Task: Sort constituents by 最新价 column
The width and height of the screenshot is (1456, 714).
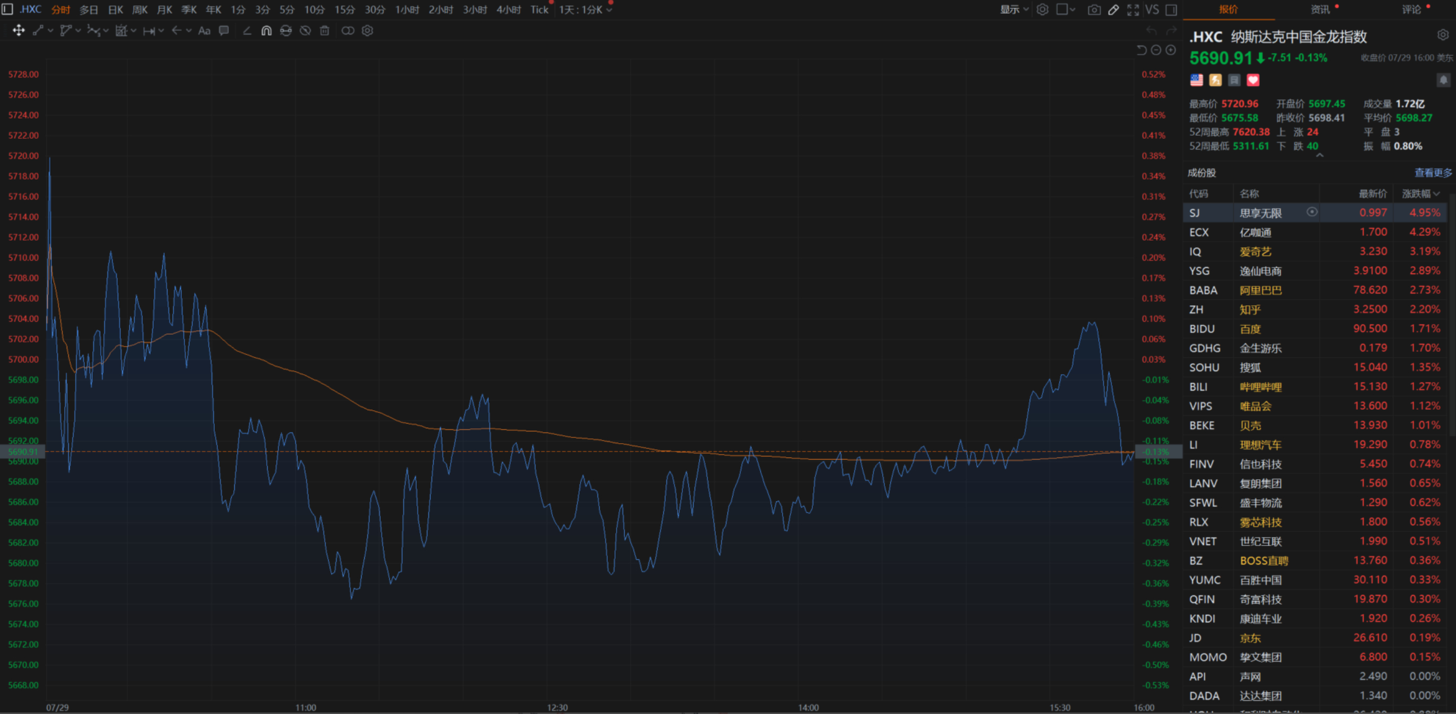Action: click(x=1372, y=194)
